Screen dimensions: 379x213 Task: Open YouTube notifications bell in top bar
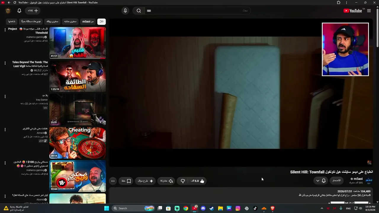(19, 11)
